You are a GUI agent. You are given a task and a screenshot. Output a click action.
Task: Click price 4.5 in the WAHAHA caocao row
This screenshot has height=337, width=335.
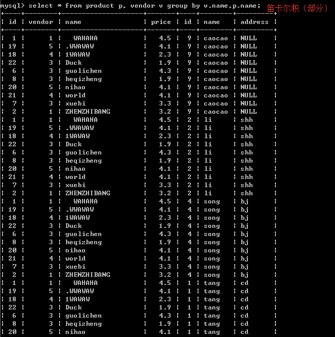coord(165,38)
